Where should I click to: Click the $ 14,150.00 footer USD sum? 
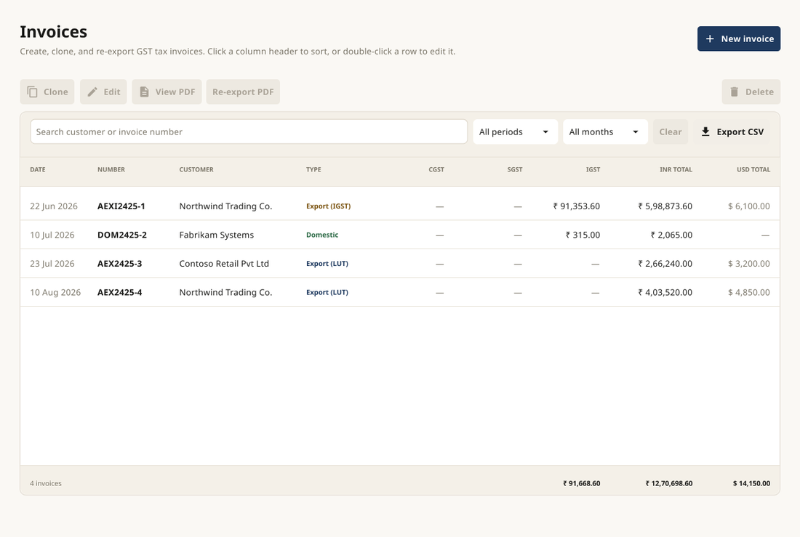(751, 483)
